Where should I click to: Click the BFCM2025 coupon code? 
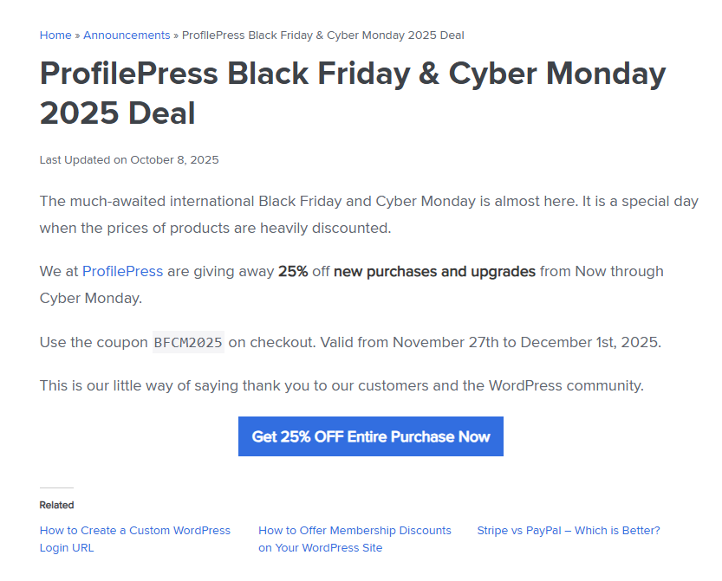(x=188, y=342)
